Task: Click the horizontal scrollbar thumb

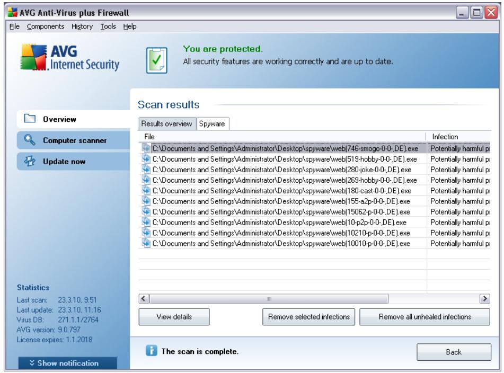Action: pyautogui.click(x=269, y=299)
